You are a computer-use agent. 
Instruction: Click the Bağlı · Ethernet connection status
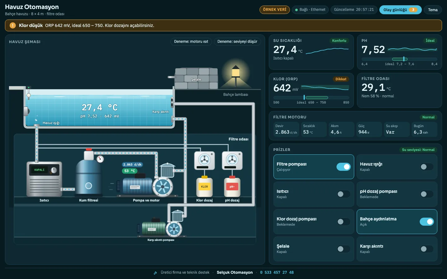tap(310, 10)
